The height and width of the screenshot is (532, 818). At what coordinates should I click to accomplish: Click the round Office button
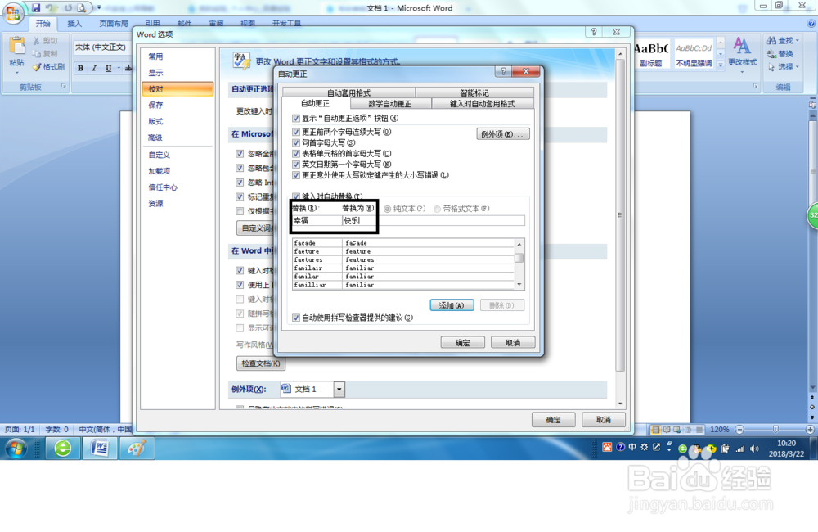pos(13,13)
